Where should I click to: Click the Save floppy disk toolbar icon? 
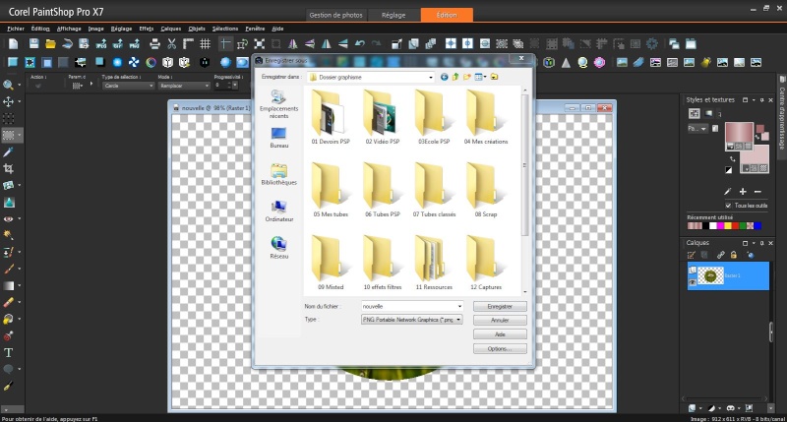click(33, 44)
